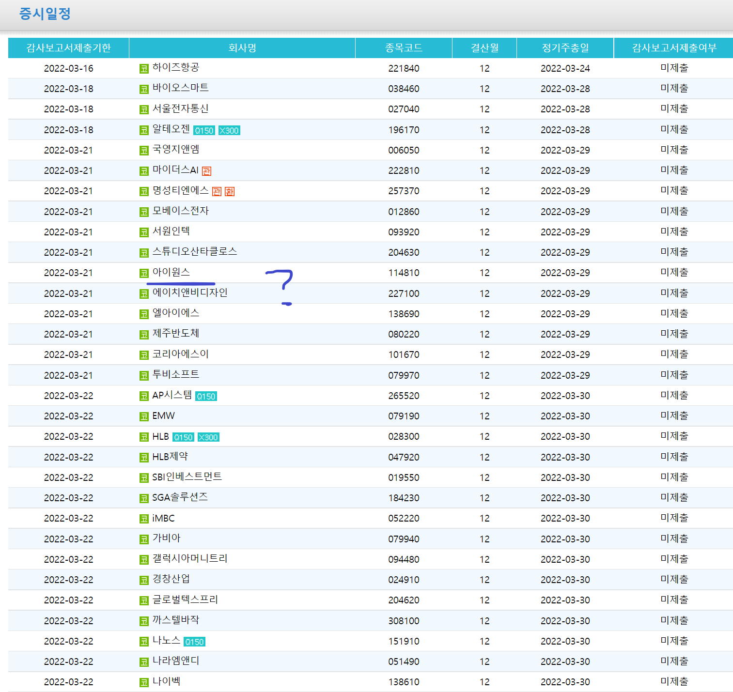Click the 회사명 column header
The image size is (733, 692).
click(242, 48)
